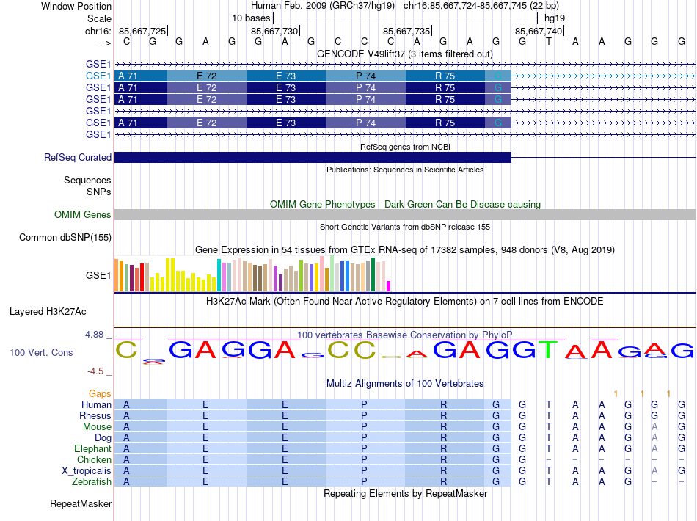Open the 100 Vert. Cons track label

41,352
